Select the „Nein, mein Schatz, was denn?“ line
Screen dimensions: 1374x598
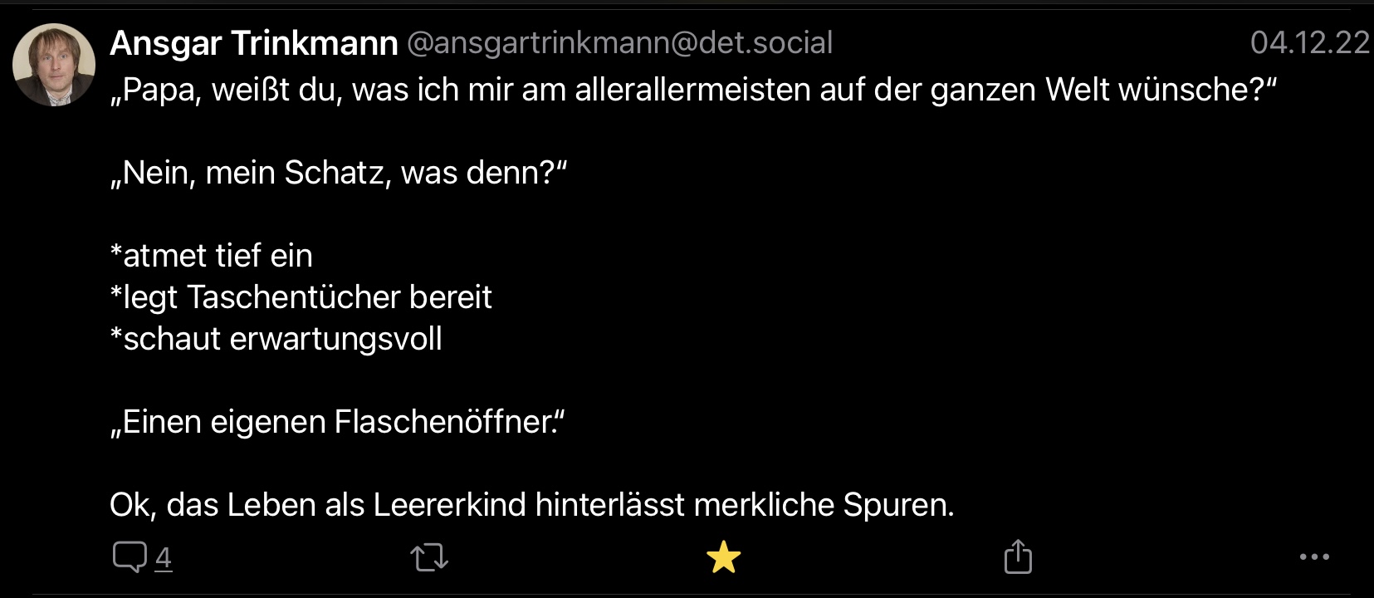click(x=338, y=173)
